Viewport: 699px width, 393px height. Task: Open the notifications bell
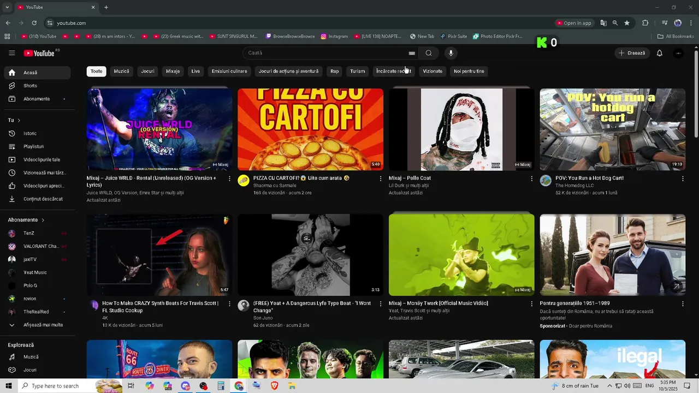tap(659, 53)
